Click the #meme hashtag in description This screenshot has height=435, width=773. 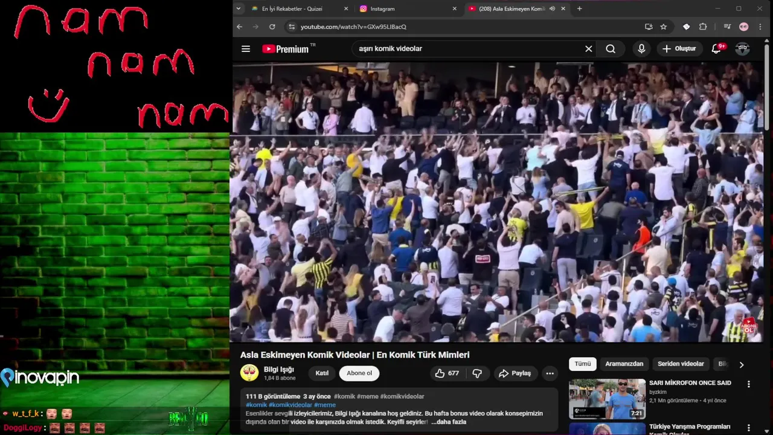tap(325, 405)
